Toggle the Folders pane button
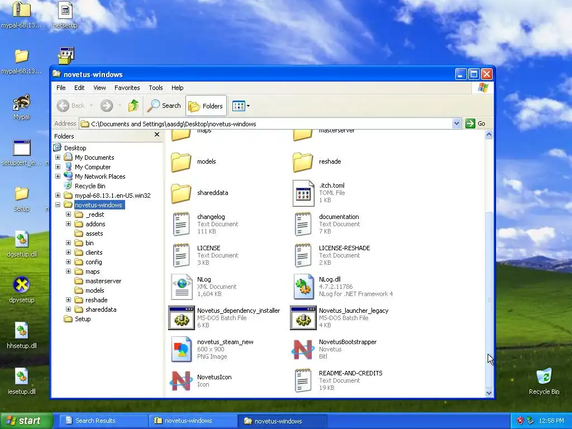The image size is (572, 429). (206, 106)
